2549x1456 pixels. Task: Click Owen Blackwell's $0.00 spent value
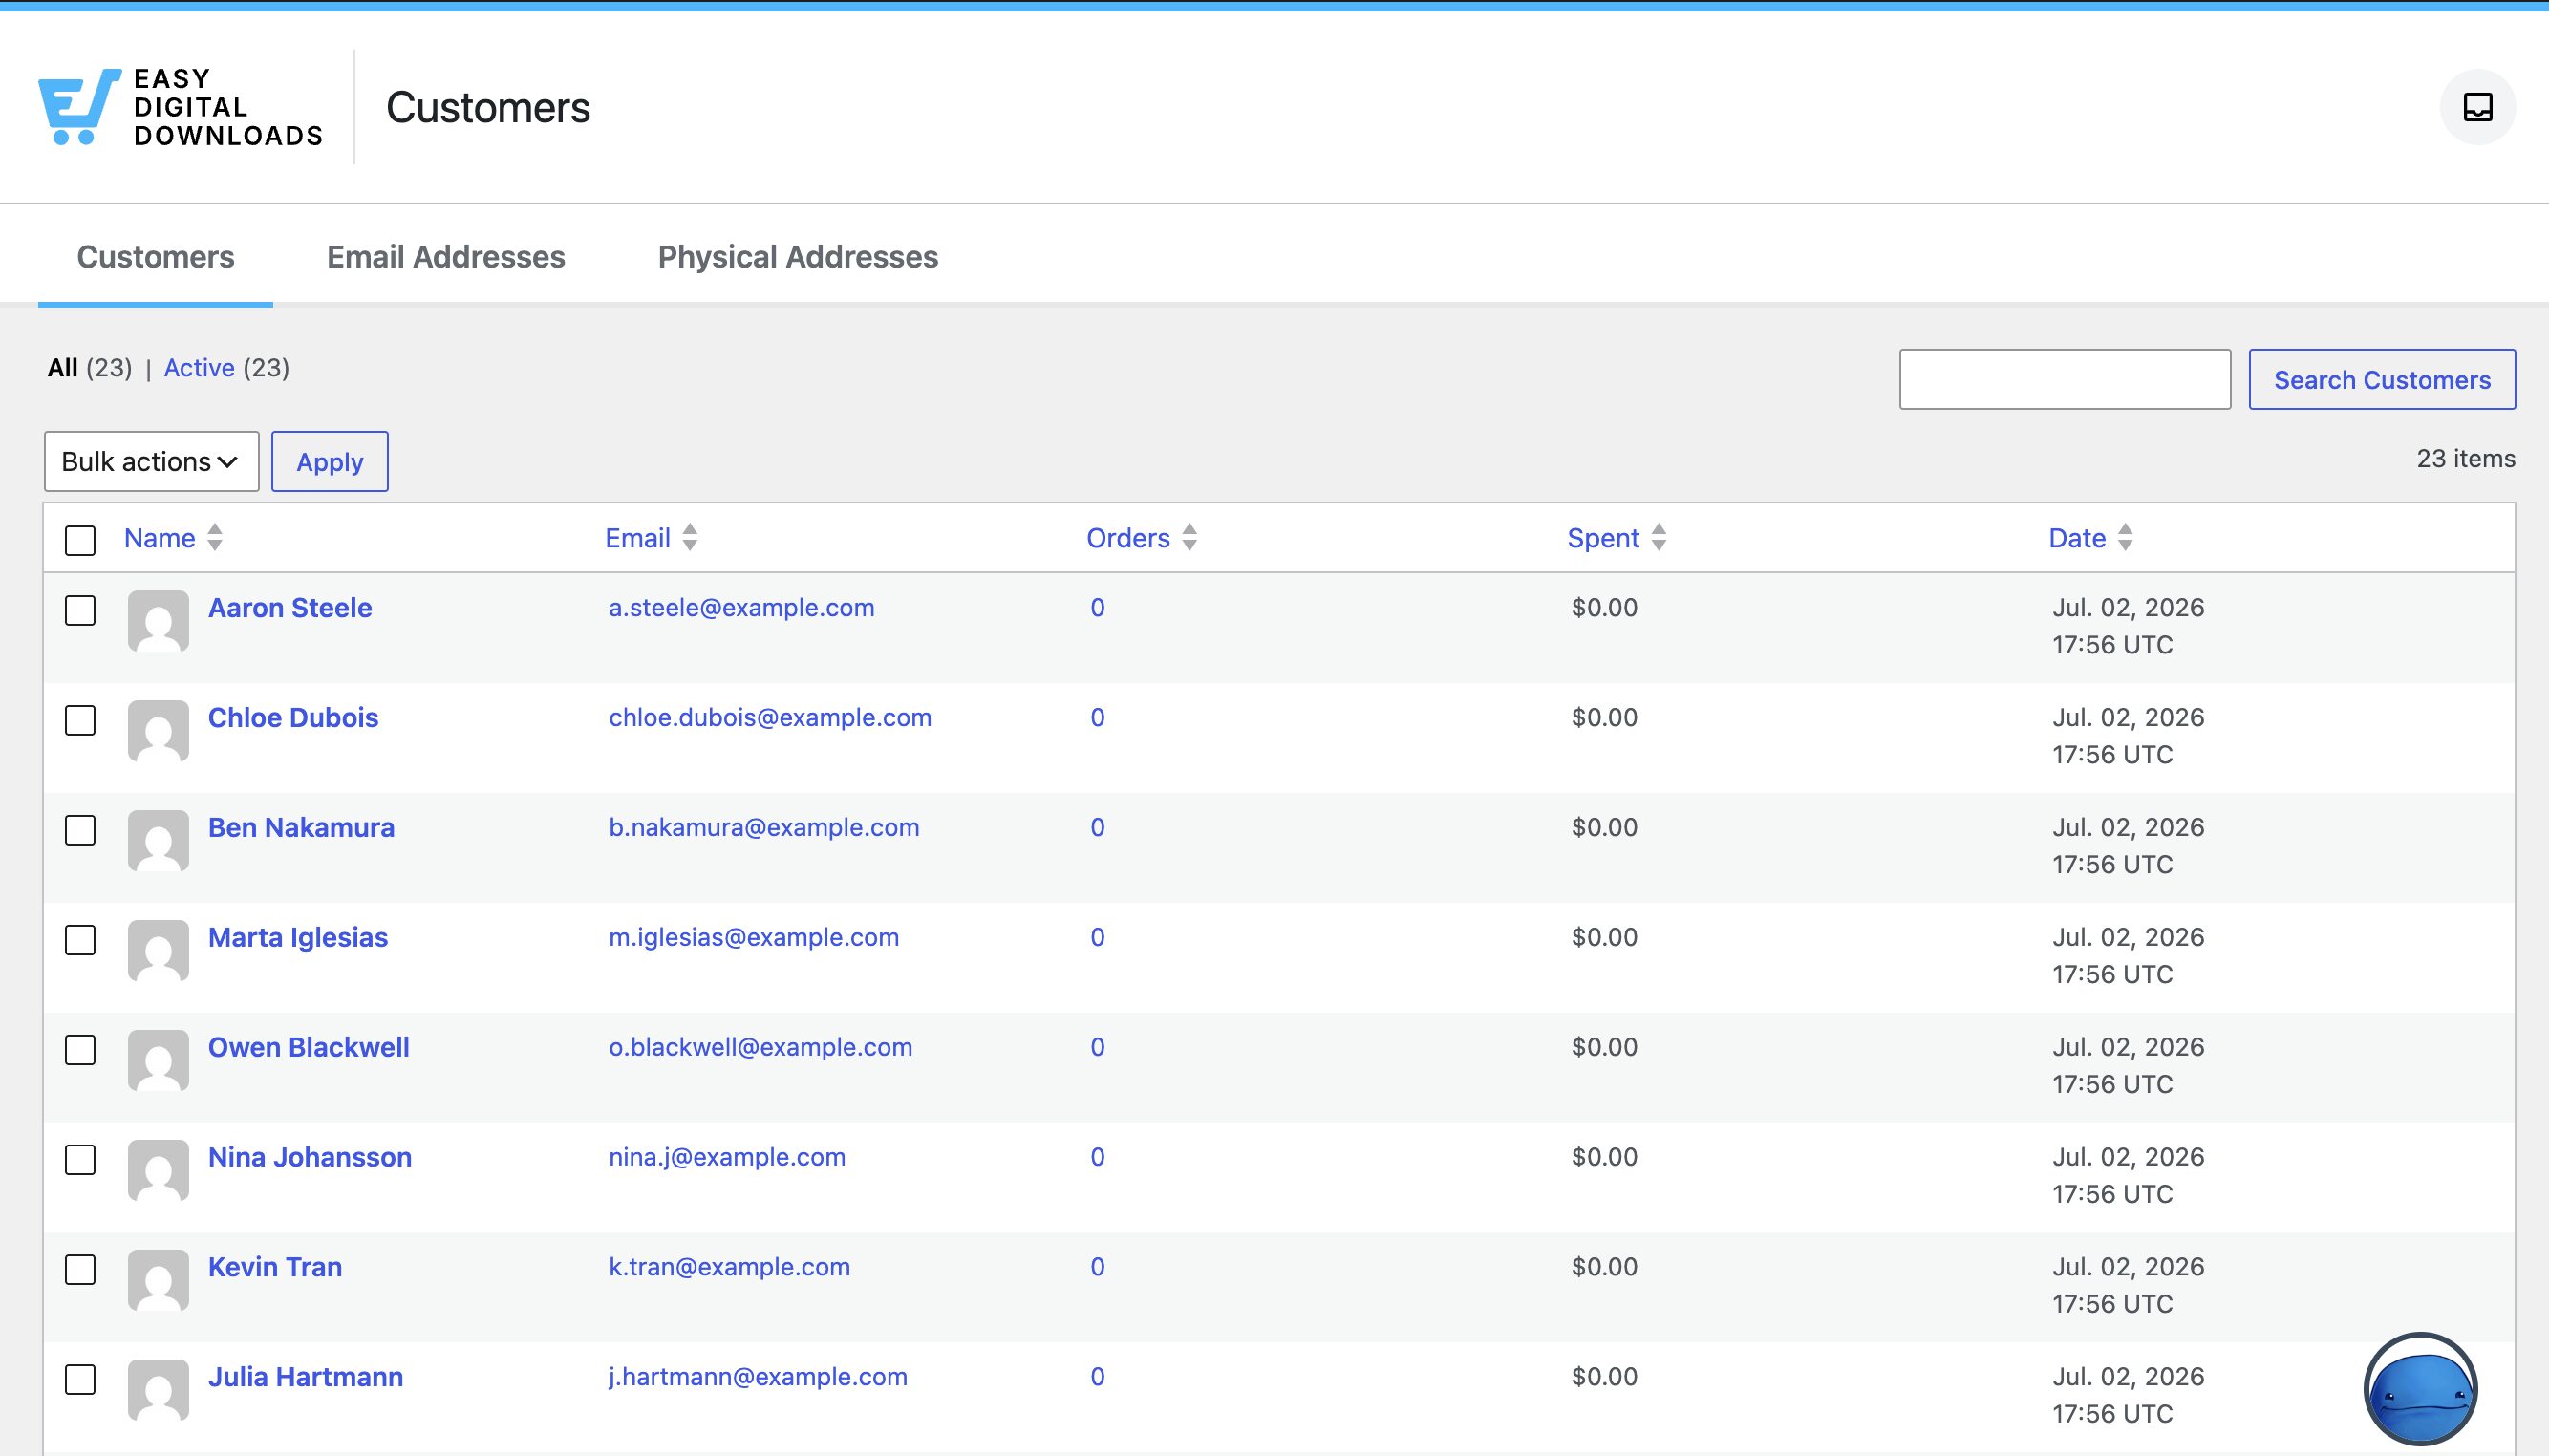click(x=1604, y=1047)
